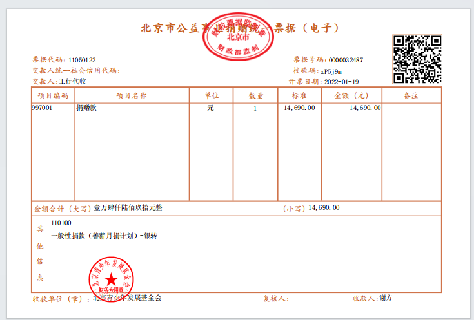
Task: Click the （小写）total amount 14,690.00
Action: pos(324,208)
